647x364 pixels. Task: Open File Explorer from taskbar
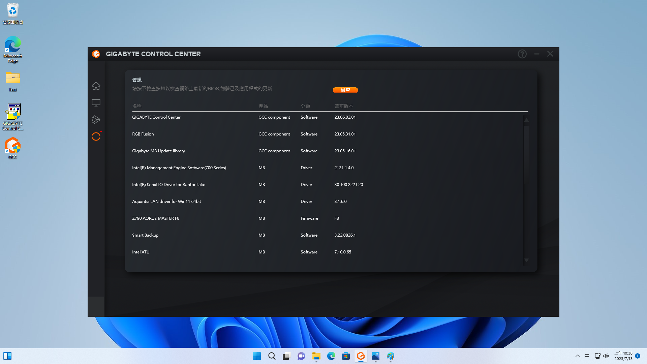tap(316, 356)
